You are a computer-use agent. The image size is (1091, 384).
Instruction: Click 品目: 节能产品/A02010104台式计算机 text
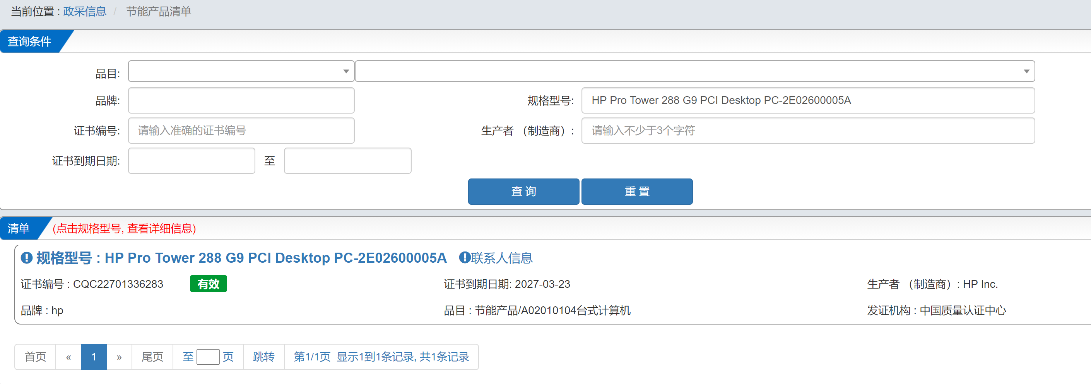537,311
